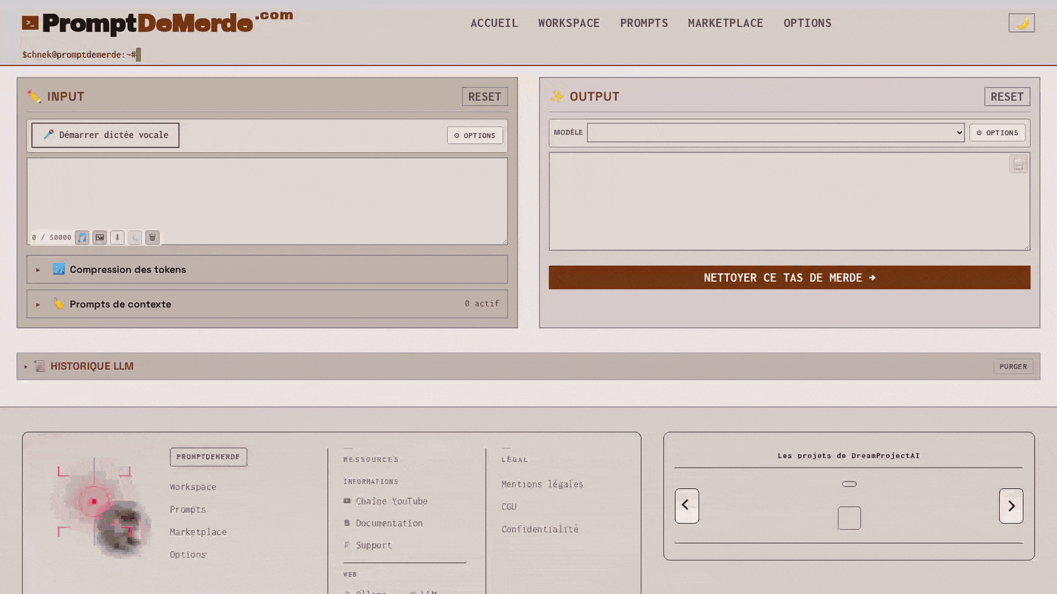1057x594 pixels.
Task: Open the PROMPTS nav item
Action: (x=644, y=23)
